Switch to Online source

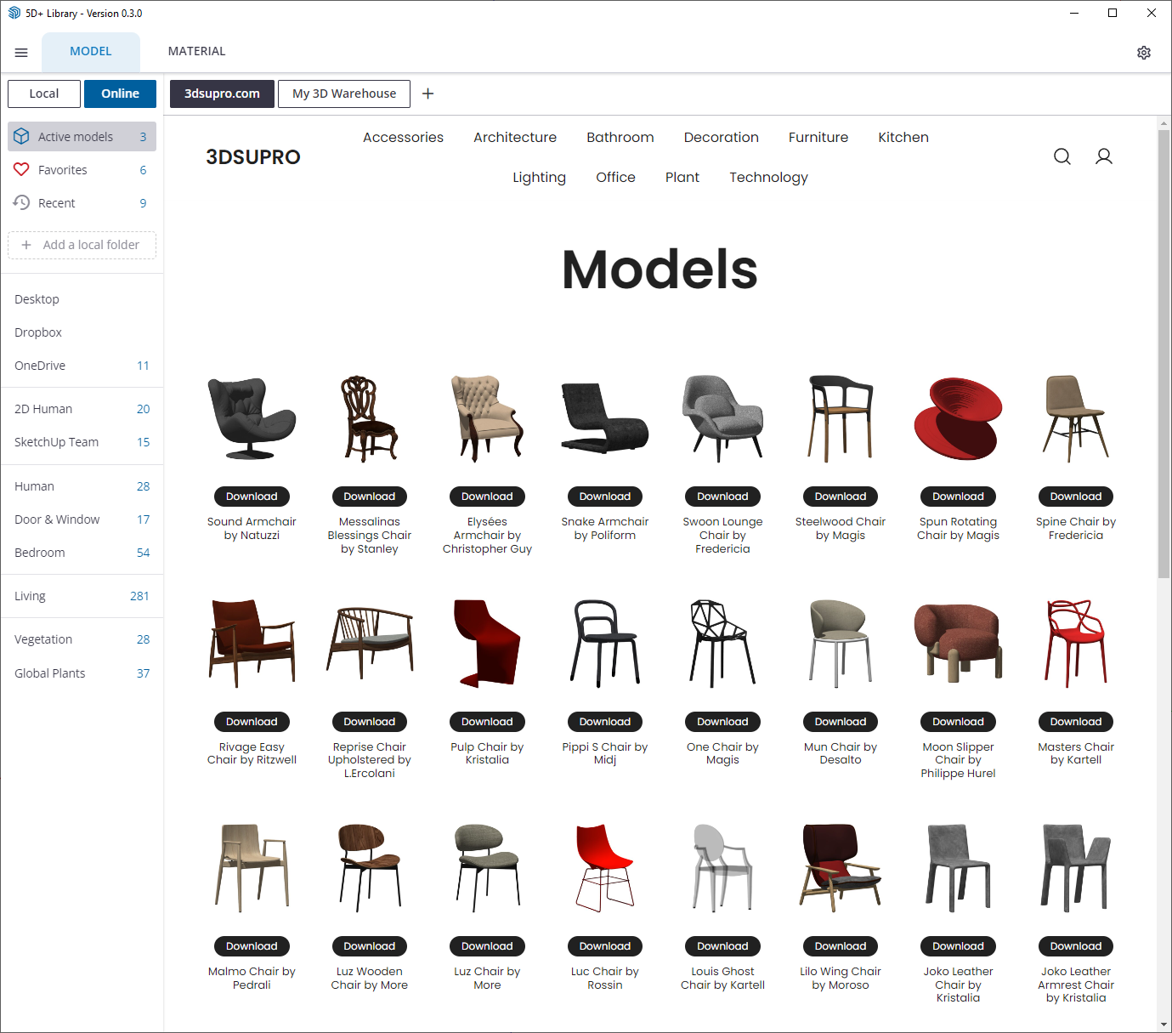coord(120,94)
